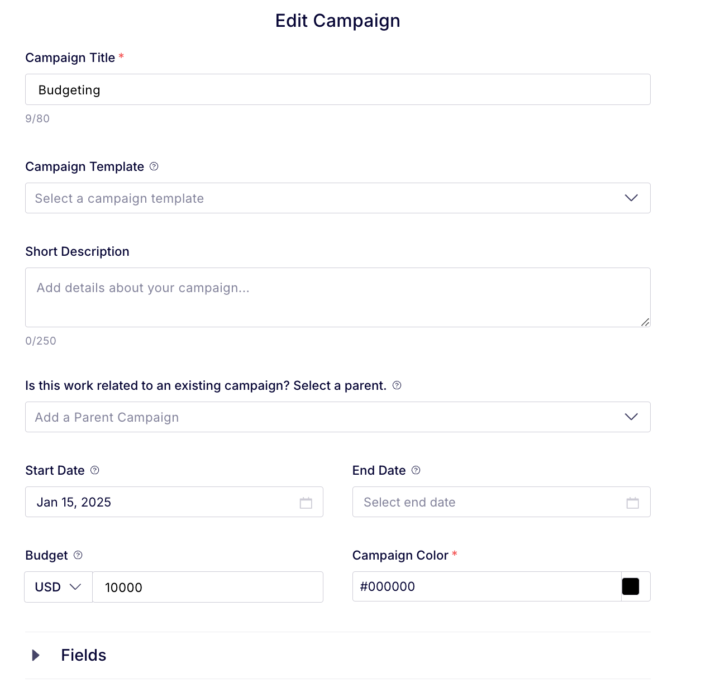Click the Jan 15, 2025 start date field
The image size is (706, 697).
click(x=174, y=502)
